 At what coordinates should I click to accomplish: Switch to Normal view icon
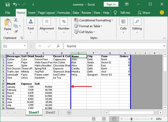click(94, 119)
